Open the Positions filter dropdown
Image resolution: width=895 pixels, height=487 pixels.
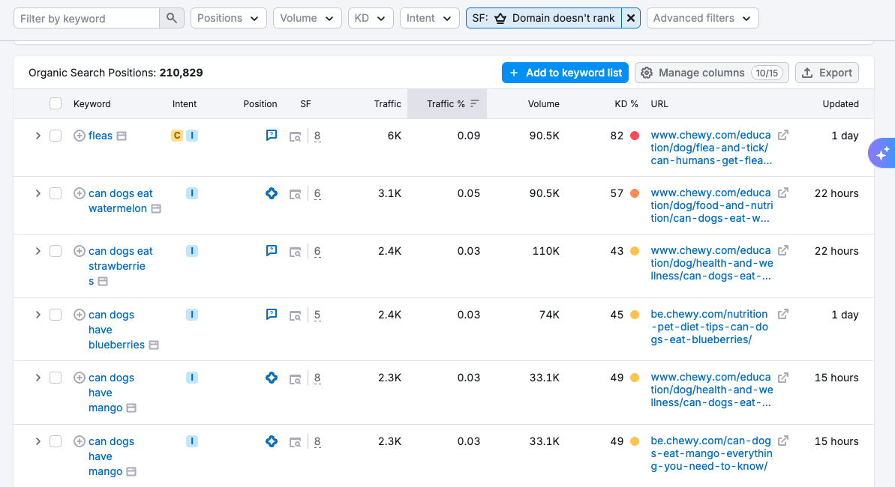point(228,17)
